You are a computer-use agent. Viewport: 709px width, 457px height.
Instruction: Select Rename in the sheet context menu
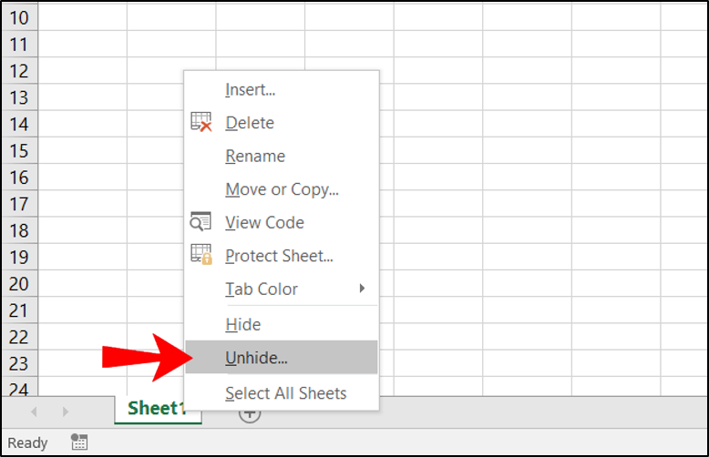tap(255, 156)
